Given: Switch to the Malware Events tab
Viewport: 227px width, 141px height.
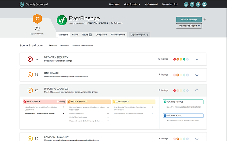Looking at the screenshot, I should click(x=118, y=35).
